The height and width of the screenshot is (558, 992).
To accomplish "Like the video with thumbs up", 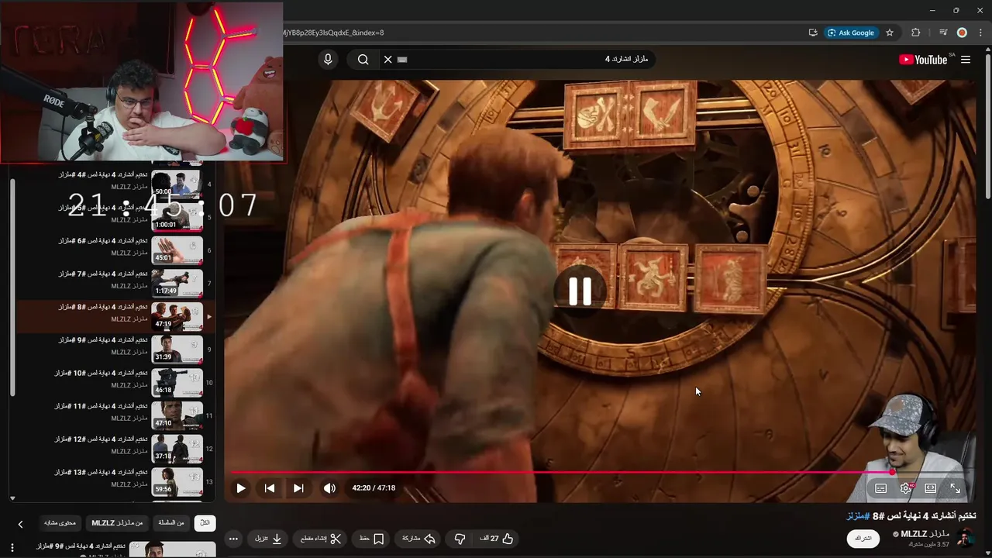I will [497, 539].
